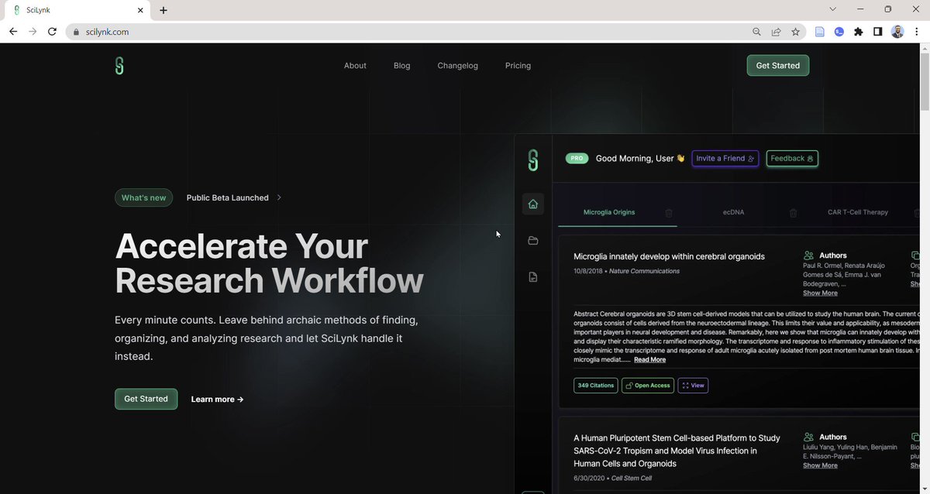Click the Open Access badge
The height and width of the screenshot is (494, 930).
pyautogui.click(x=648, y=385)
